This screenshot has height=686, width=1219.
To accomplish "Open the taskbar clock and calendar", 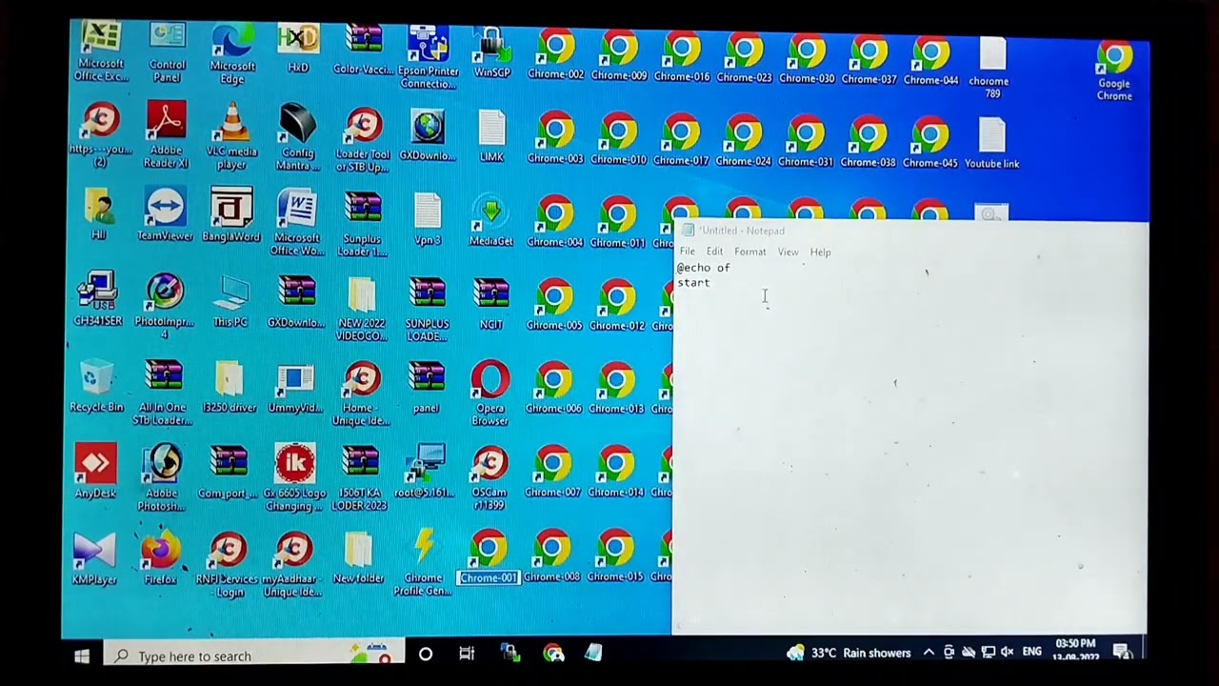I will tap(1076, 651).
